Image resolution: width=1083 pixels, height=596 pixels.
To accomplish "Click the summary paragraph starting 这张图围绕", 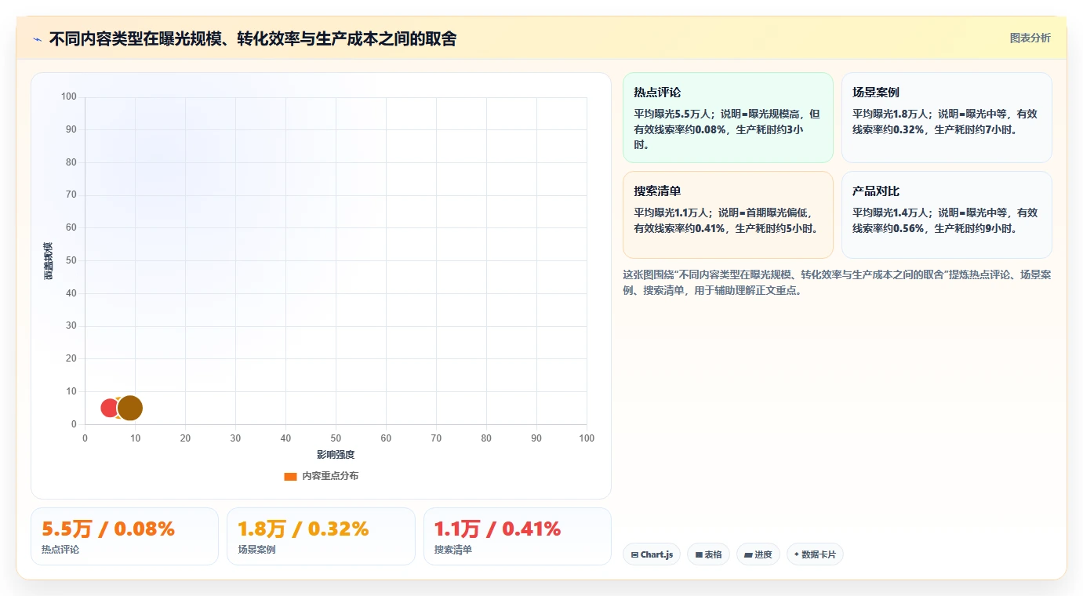I will 837,282.
